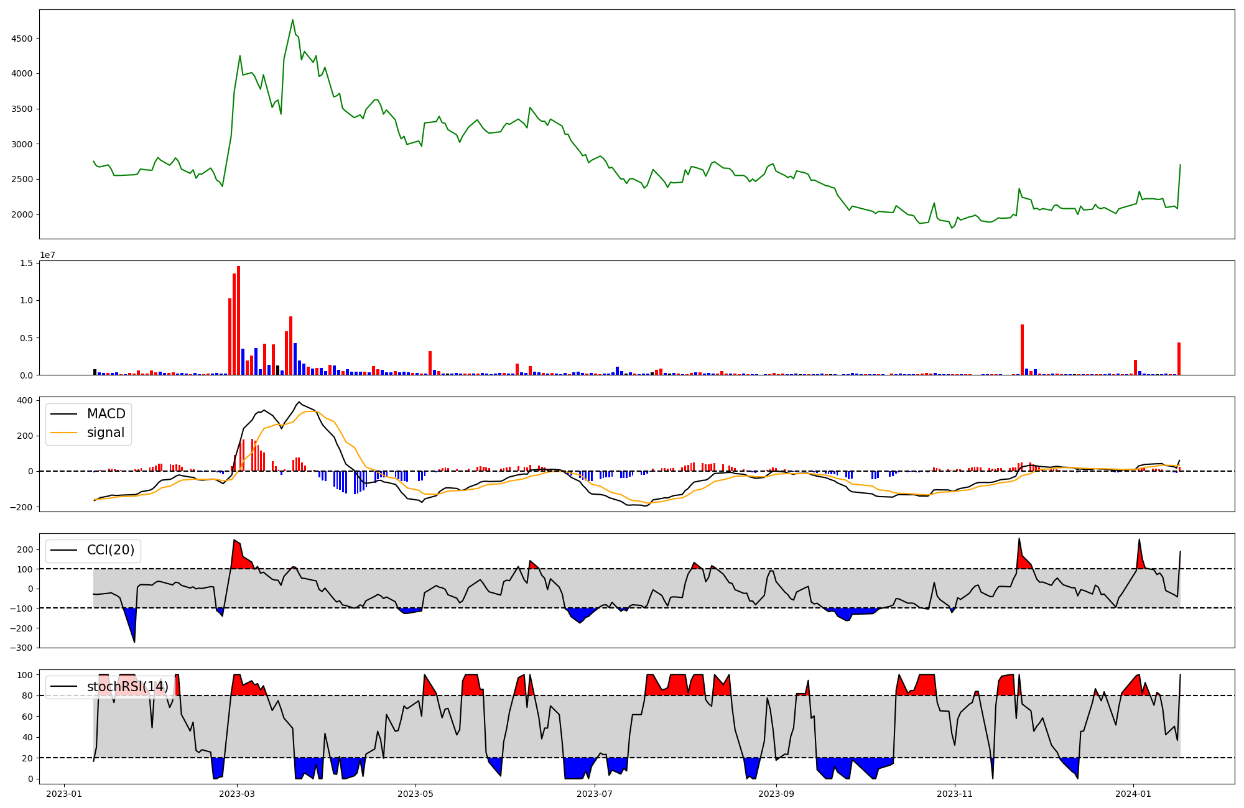1244x808 pixels.
Task: Click the 4500 price axis tick label
Action: [22, 39]
